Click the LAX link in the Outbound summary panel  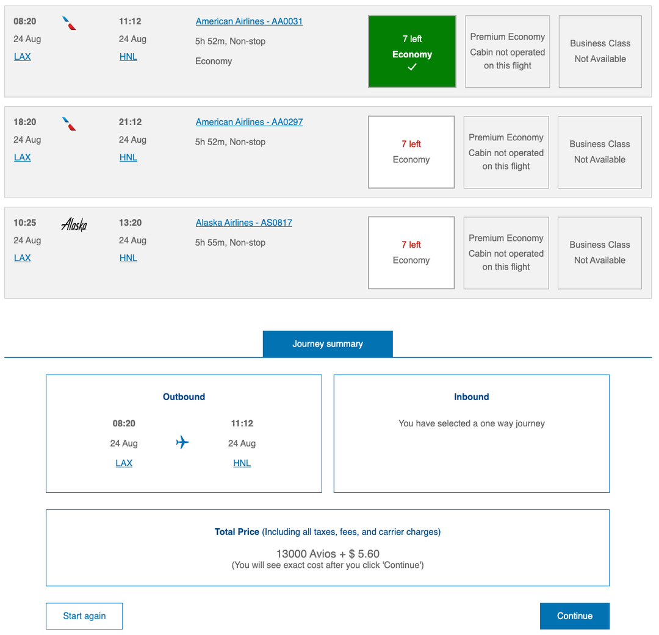(x=124, y=463)
